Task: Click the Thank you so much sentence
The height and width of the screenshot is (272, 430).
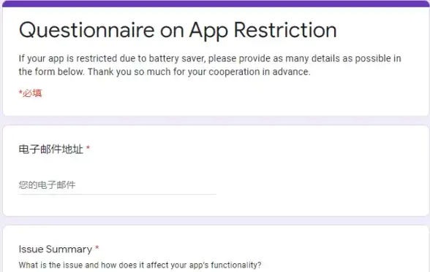Action: [x=199, y=72]
